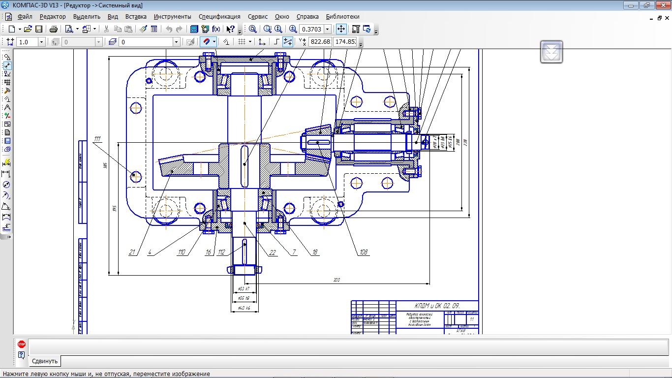
Task: Open the Variables f(x) tool
Action: [216, 29]
